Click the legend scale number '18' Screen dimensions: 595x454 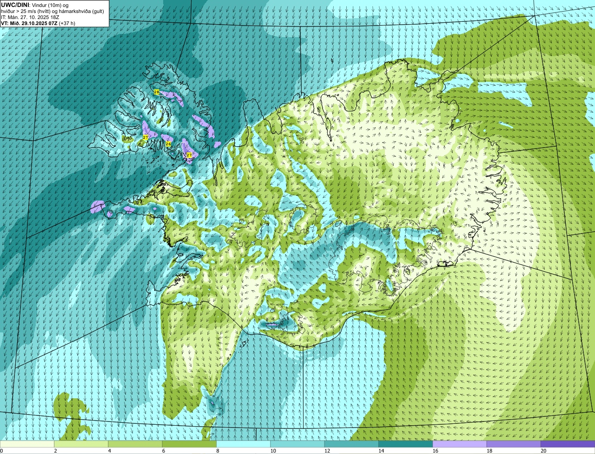coord(489,451)
